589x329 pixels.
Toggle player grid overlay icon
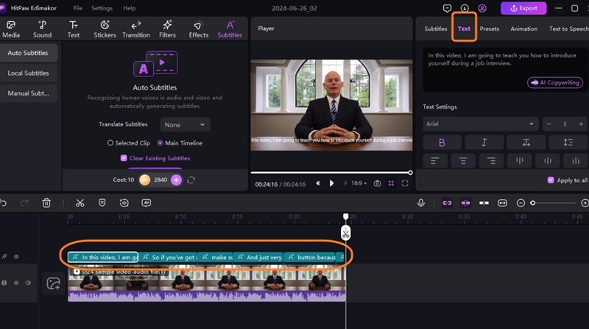point(391,184)
